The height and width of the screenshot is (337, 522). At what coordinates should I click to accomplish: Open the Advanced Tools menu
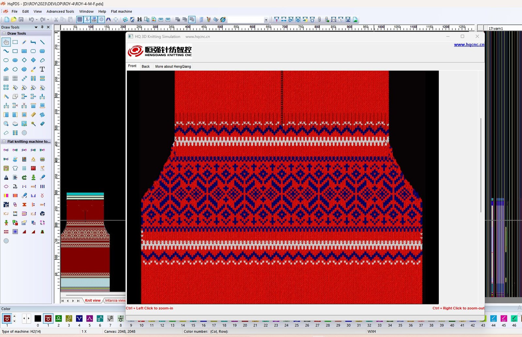pyautogui.click(x=60, y=11)
